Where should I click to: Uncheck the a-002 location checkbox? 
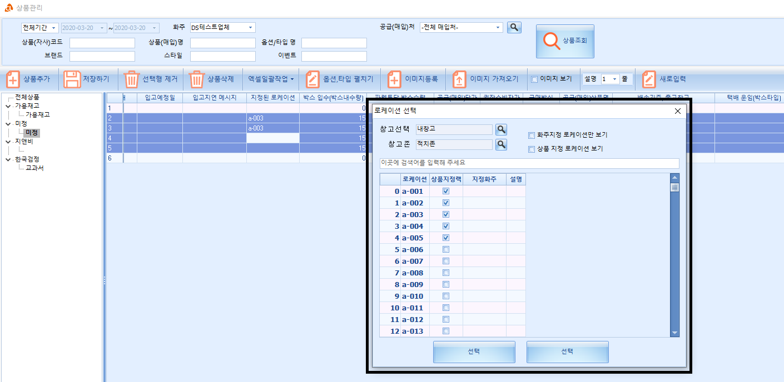pyautogui.click(x=445, y=203)
